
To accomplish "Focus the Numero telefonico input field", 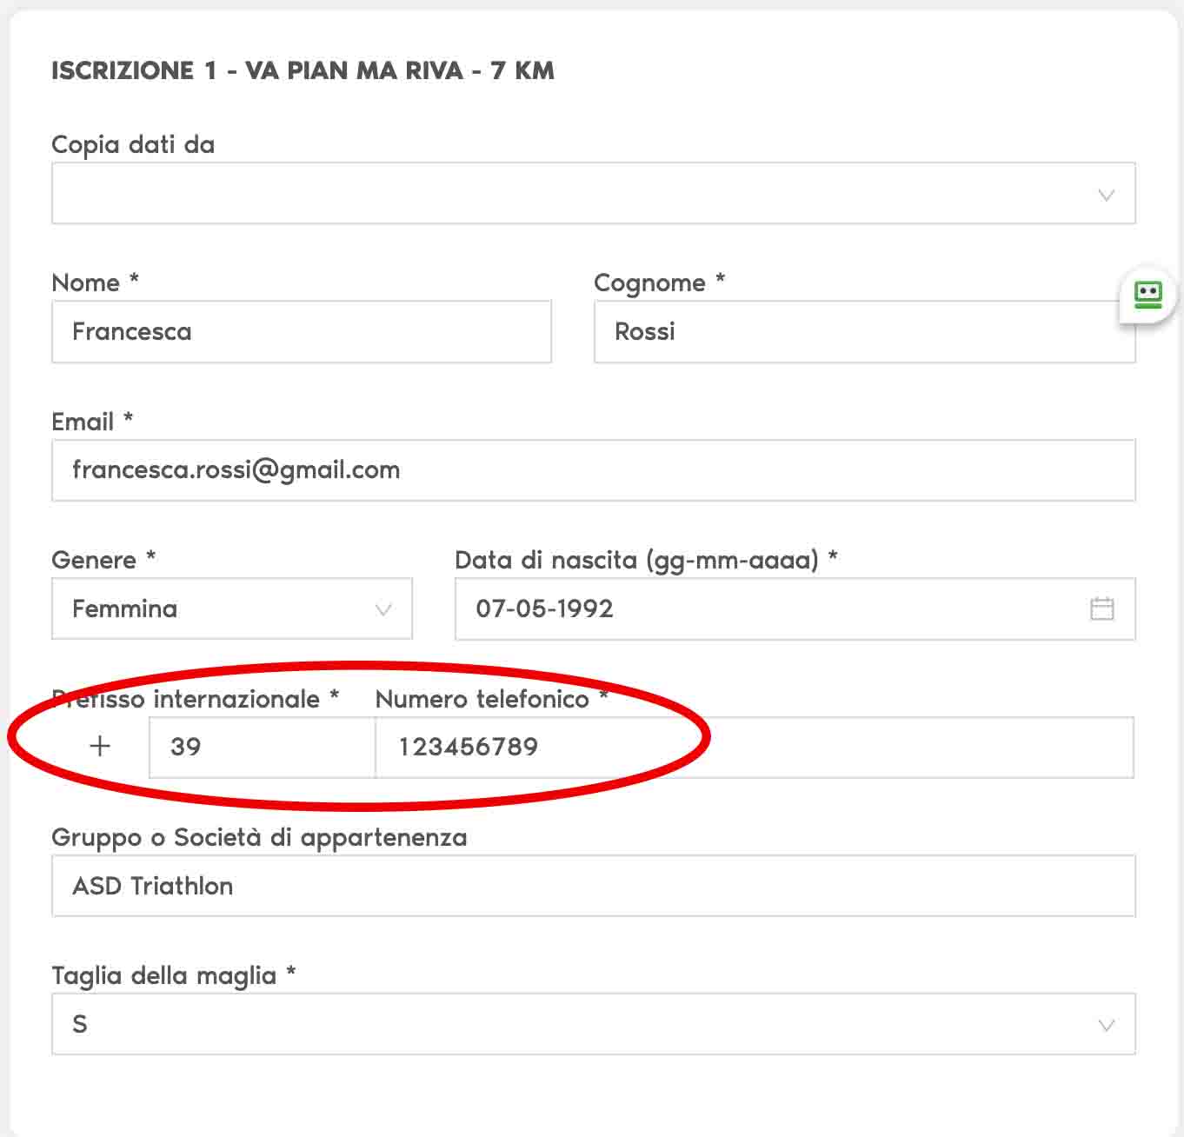I will pyautogui.click(x=753, y=747).
